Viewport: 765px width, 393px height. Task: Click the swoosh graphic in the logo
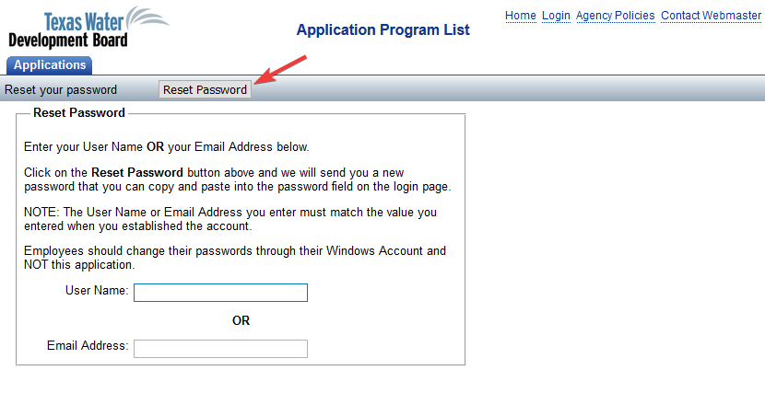(147, 19)
